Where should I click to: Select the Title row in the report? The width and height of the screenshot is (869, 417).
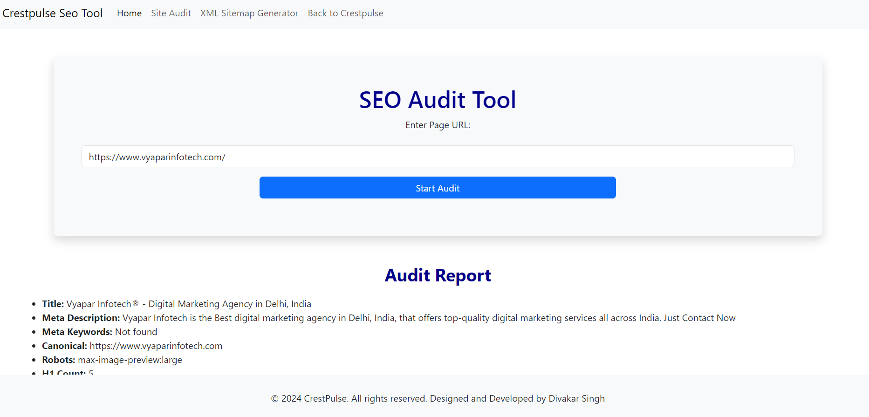coord(177,304)
